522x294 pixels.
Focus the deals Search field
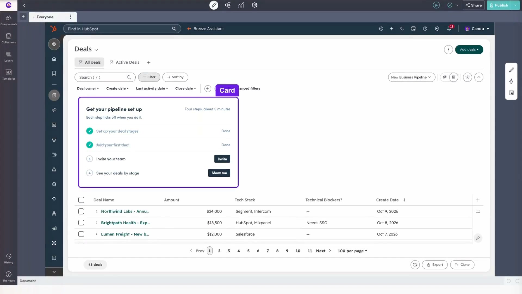[x=105, y=77]
